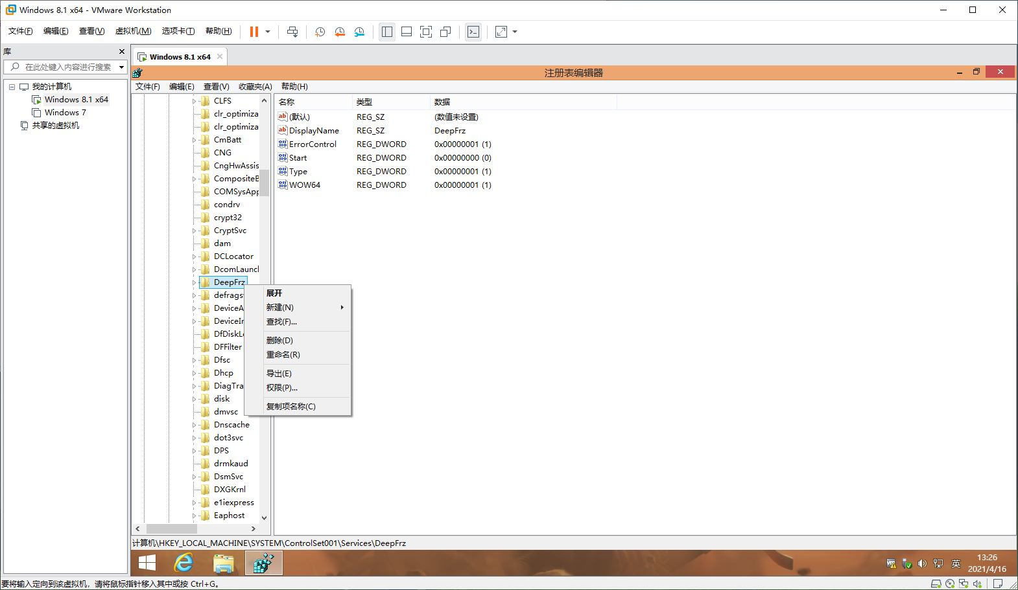Toggle the library sidebar view icon
The image size is (1018, 590).
pos(387,32)
